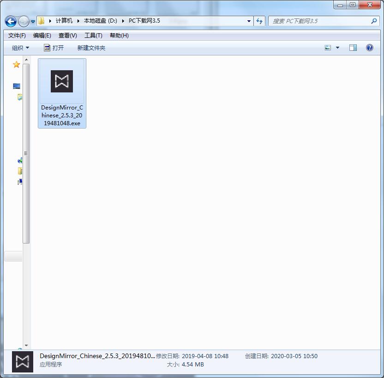The height and width of the screenshot is (378, 384).
Task: Open Help with the question mark icon
Action: pyautogui.click(x=370, y=48)
